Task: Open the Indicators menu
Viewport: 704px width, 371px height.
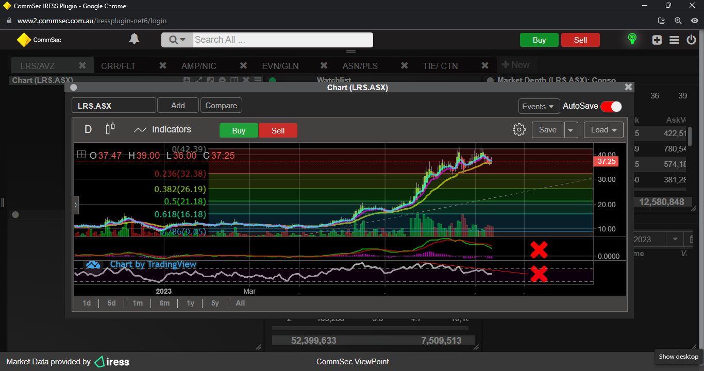Action: [x=162, y=130]
